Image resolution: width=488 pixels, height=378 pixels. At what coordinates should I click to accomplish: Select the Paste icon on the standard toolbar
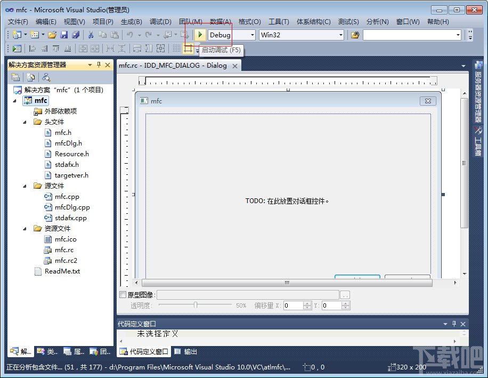tap(115, 34)
